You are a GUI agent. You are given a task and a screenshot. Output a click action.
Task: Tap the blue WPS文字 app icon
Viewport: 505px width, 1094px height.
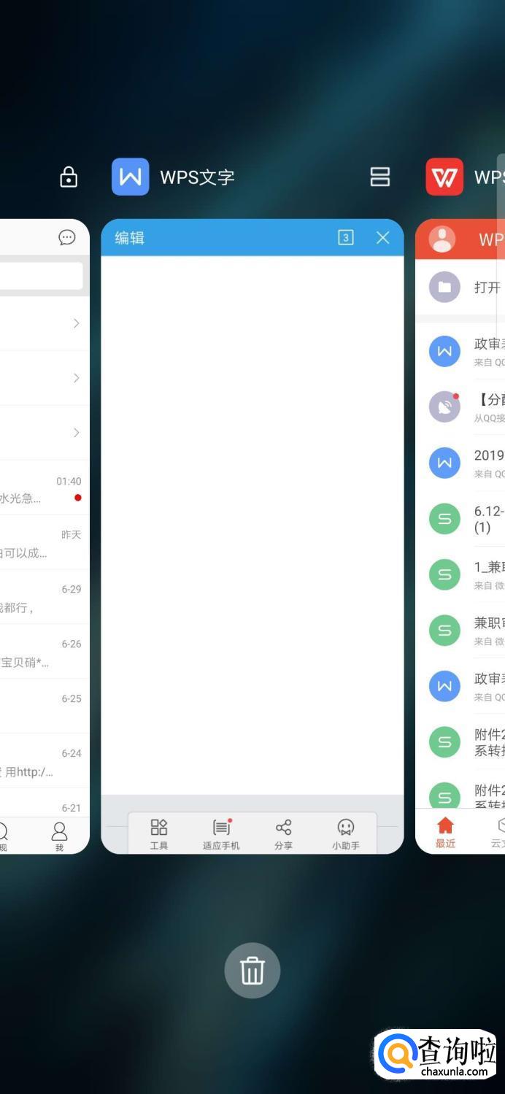130,177
